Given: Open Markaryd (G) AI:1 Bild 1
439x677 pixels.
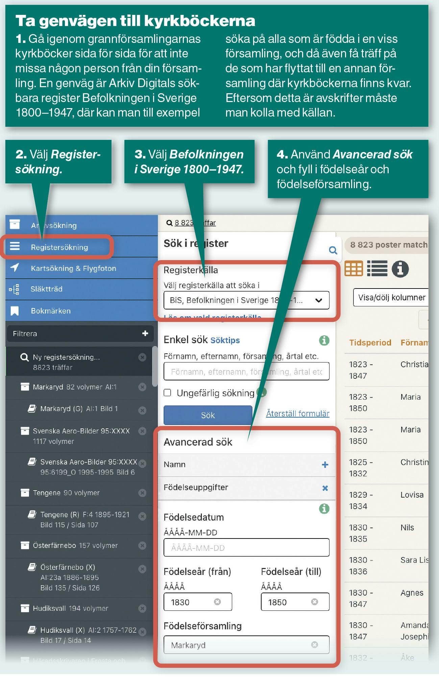Looking at the screenshot, I should 79,409.
